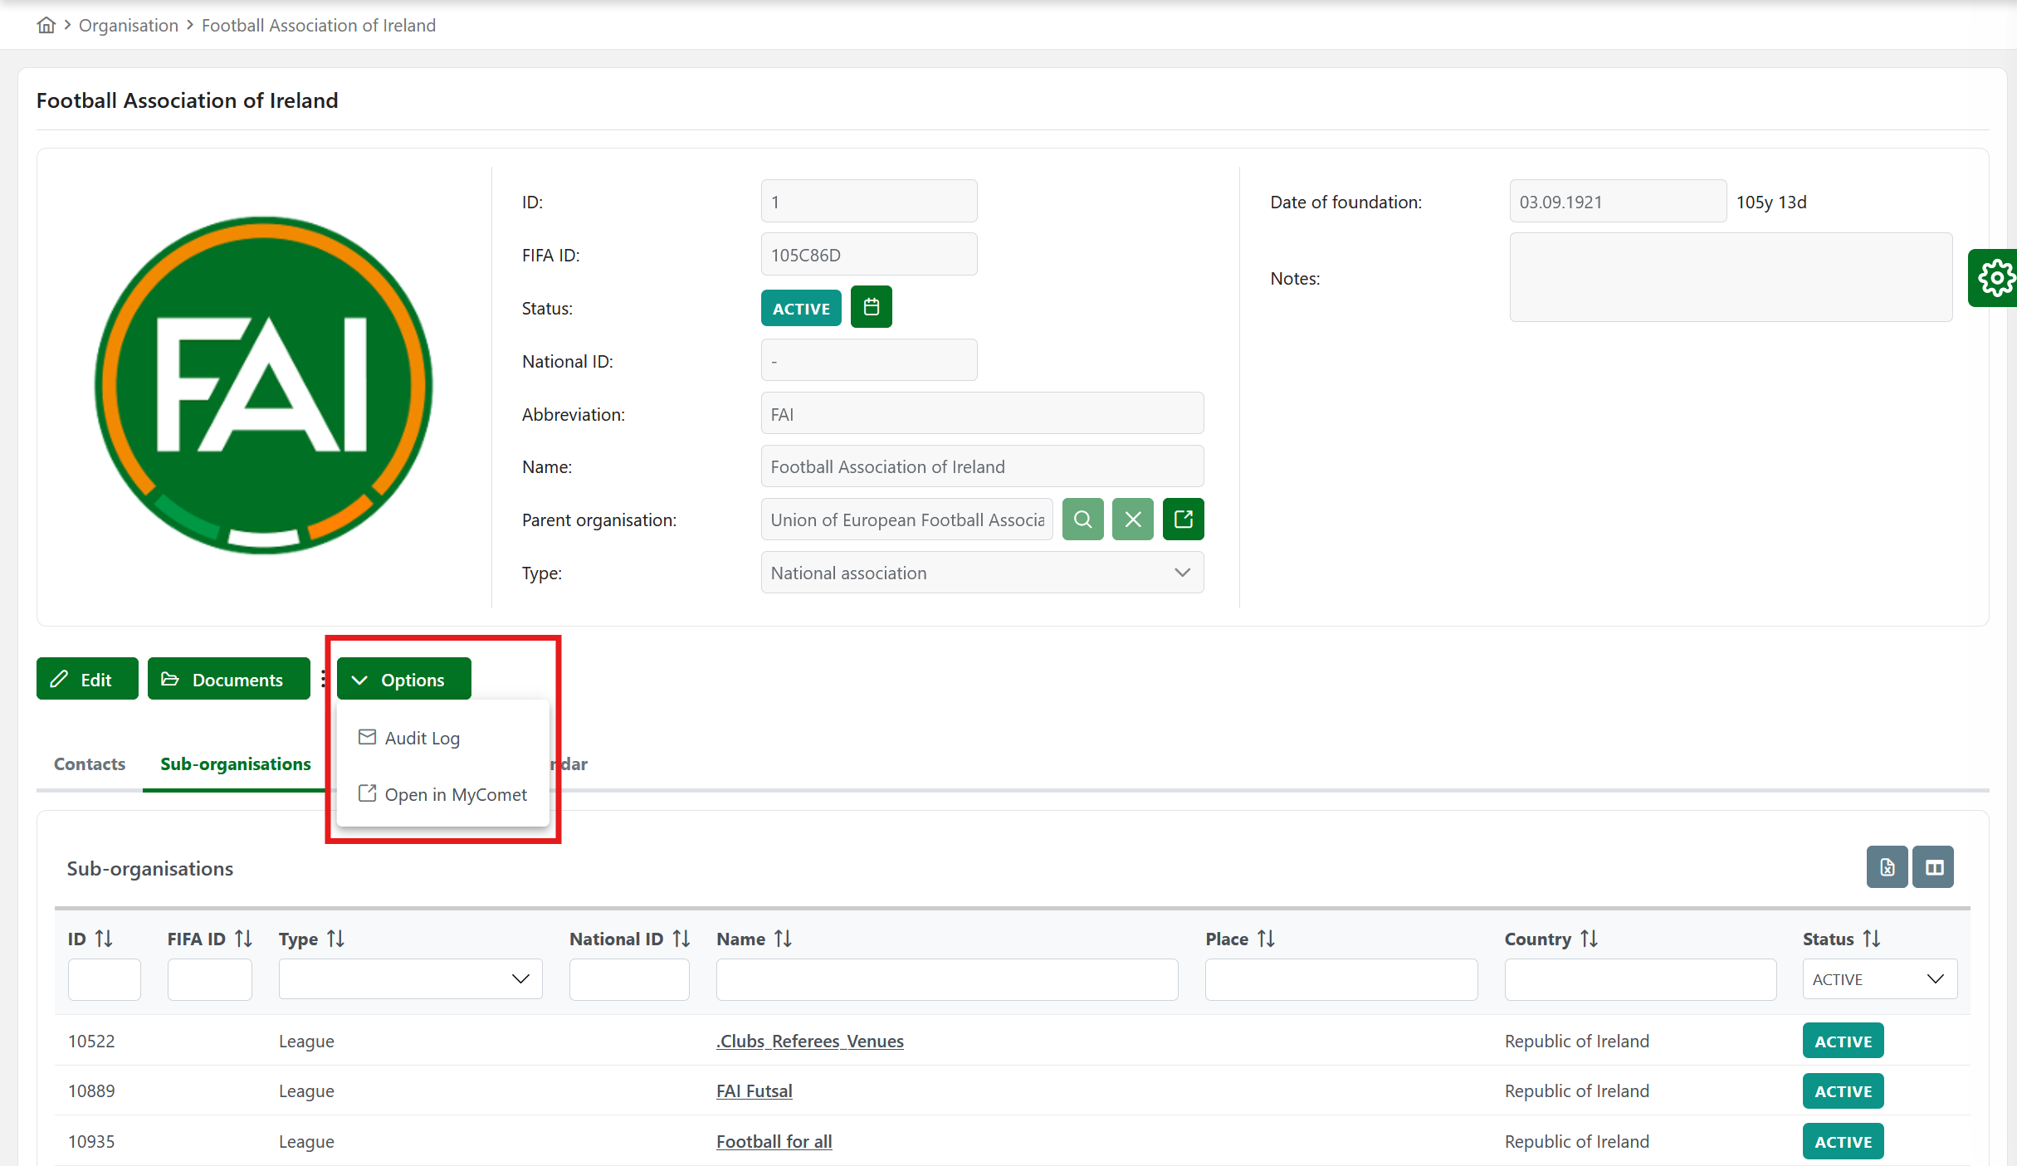Click the ID filter input field

pos(104,979)
